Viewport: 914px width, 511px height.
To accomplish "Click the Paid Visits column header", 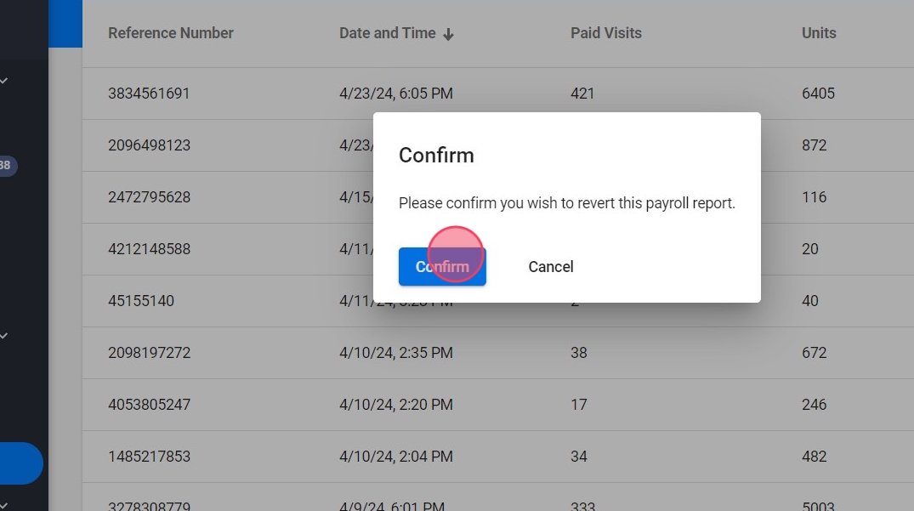I will tap(606, 33).
